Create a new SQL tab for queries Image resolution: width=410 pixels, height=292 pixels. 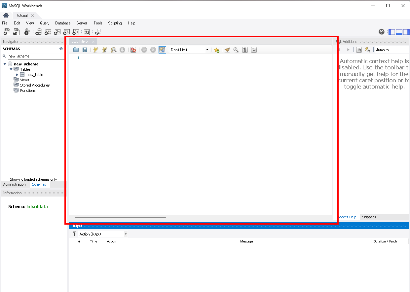(7, 32)
